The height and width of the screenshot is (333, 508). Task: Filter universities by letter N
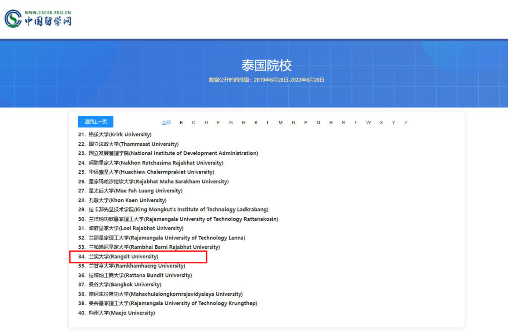click(293, 122)
